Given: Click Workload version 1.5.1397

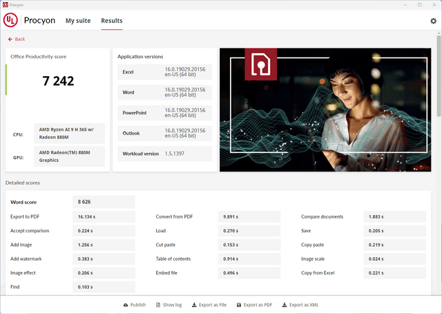Looking at the screenshot, I should click(x=165, y=154).
